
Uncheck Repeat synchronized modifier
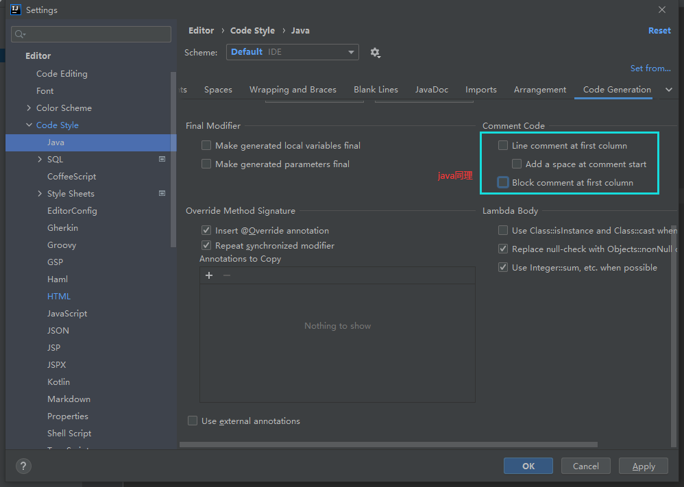pyautogui.click(x=206, y=245)
